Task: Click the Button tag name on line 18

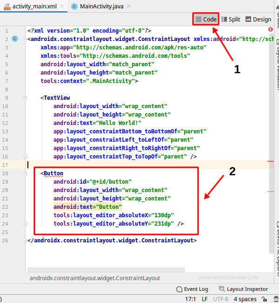Action: coord(53,173)
